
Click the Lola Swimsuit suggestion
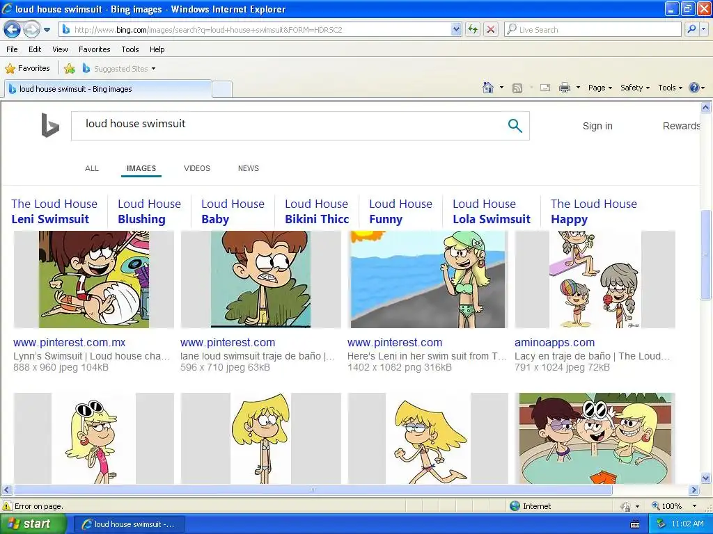492,211
